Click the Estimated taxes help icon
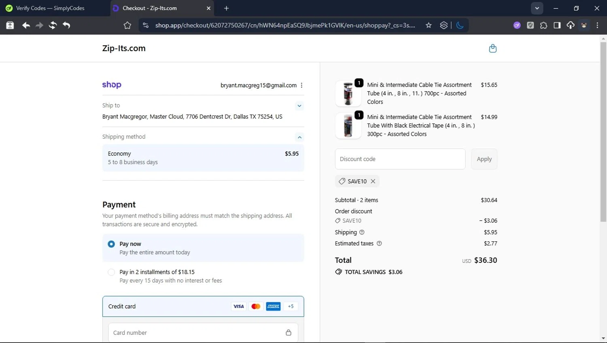This screenshot has height=343, width=607. tap(379, 244)
